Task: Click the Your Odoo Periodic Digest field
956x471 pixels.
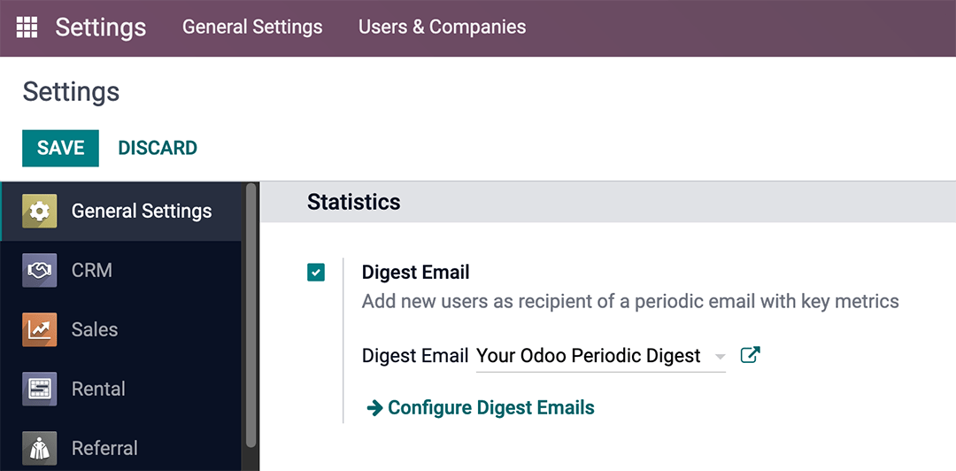Action: click(589, 356)
